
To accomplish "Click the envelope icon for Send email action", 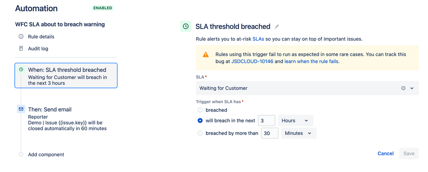I will 21,109.
